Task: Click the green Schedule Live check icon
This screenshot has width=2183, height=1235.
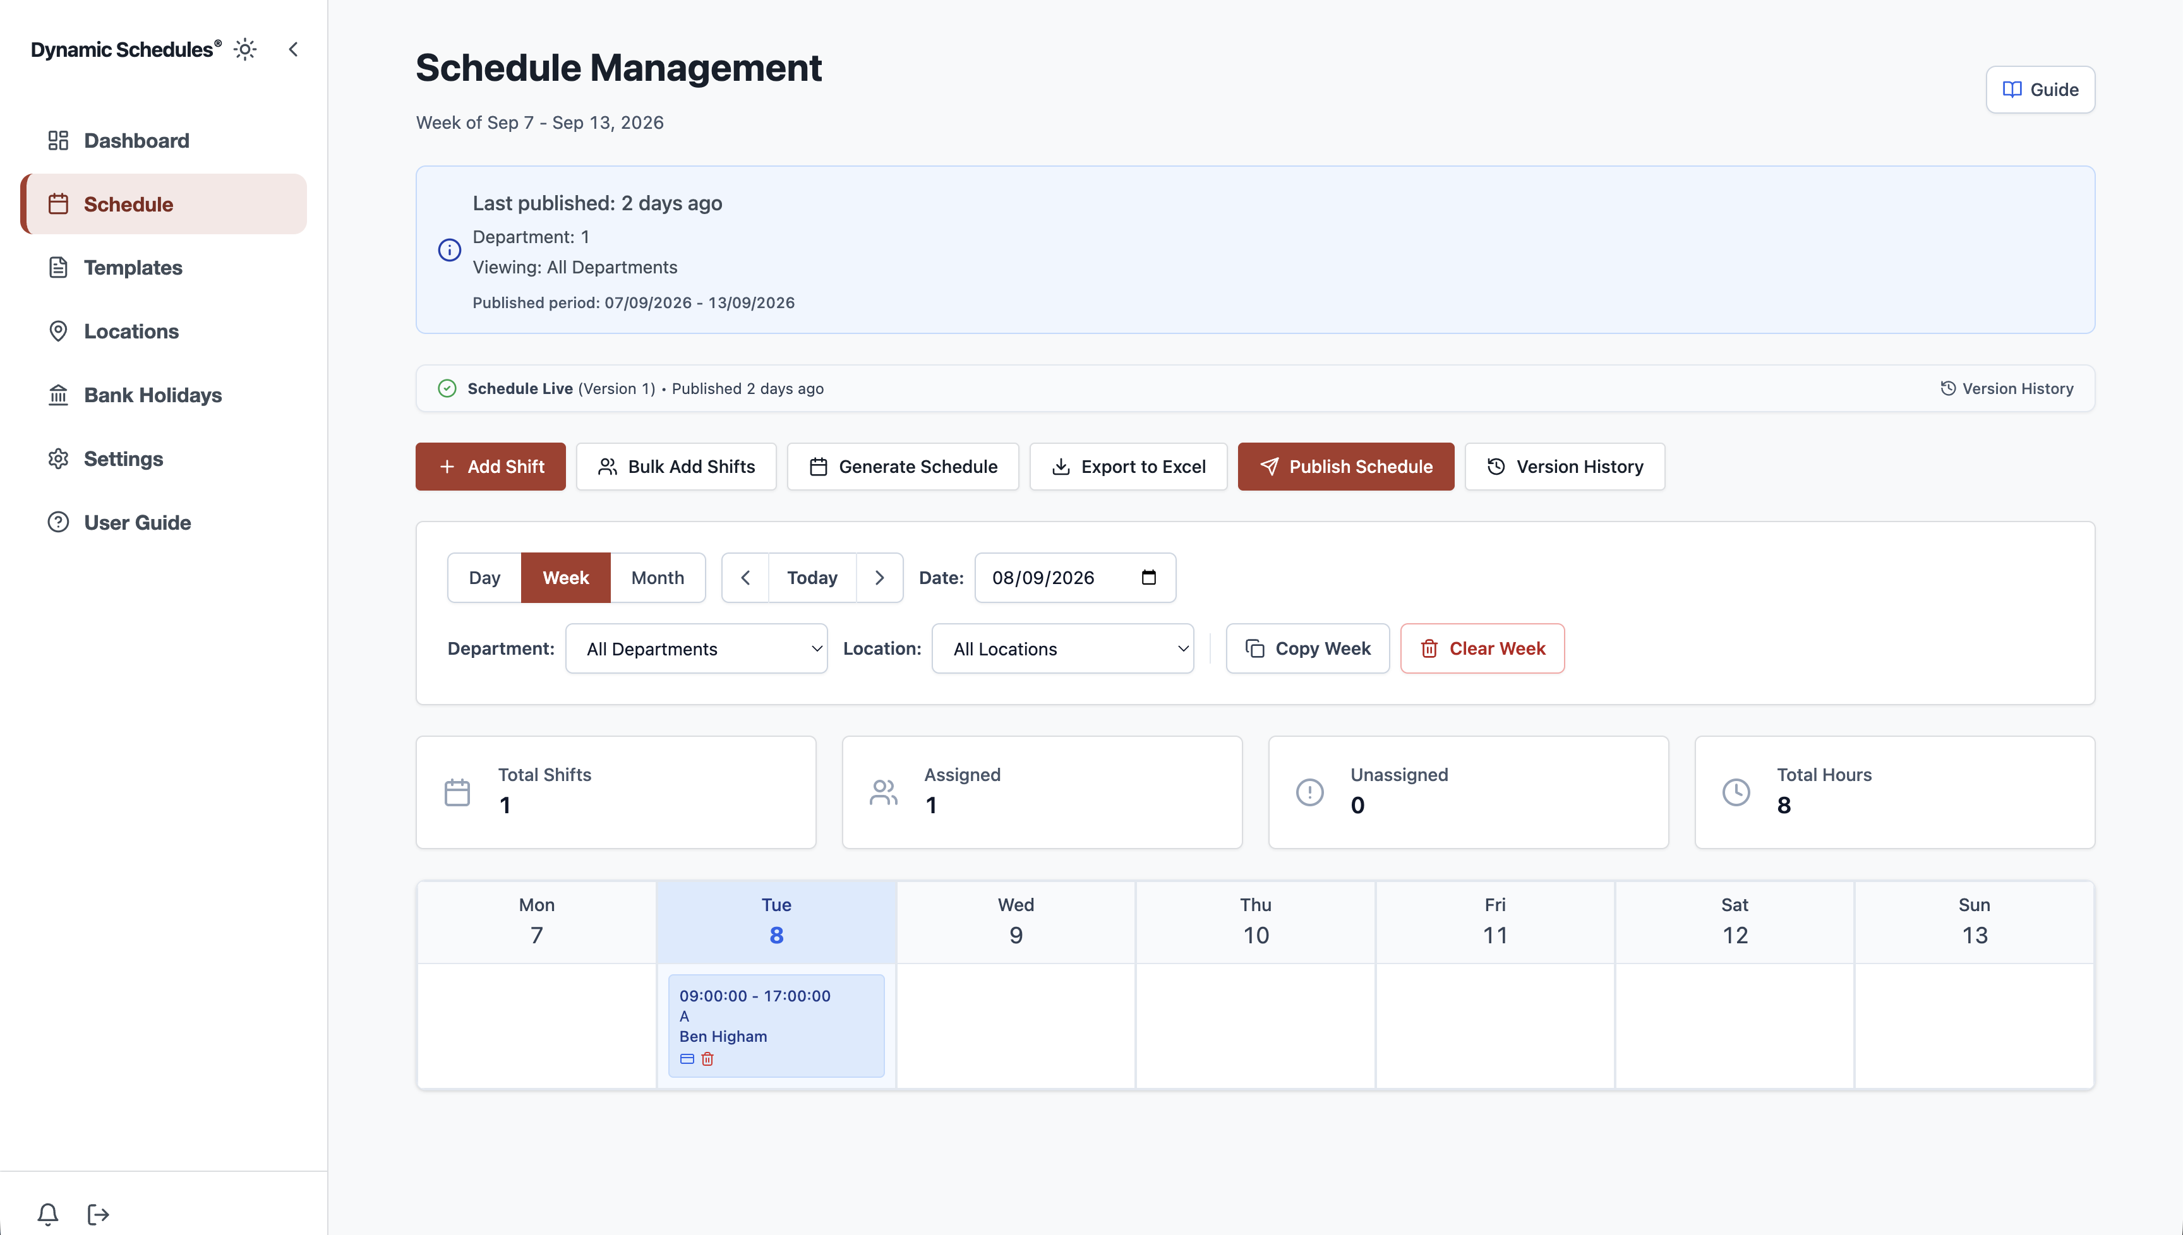Action: (447, 388)
